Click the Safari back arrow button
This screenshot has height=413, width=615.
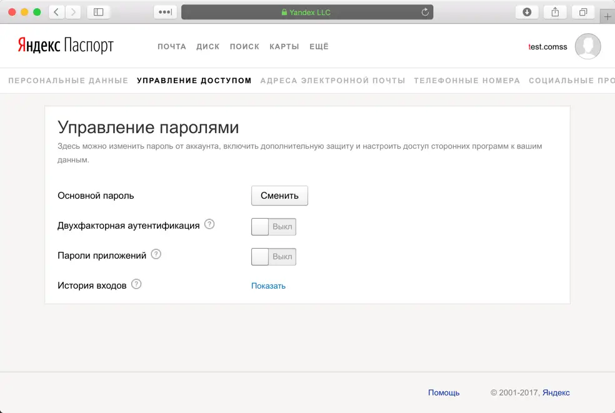tap(57, 12)
